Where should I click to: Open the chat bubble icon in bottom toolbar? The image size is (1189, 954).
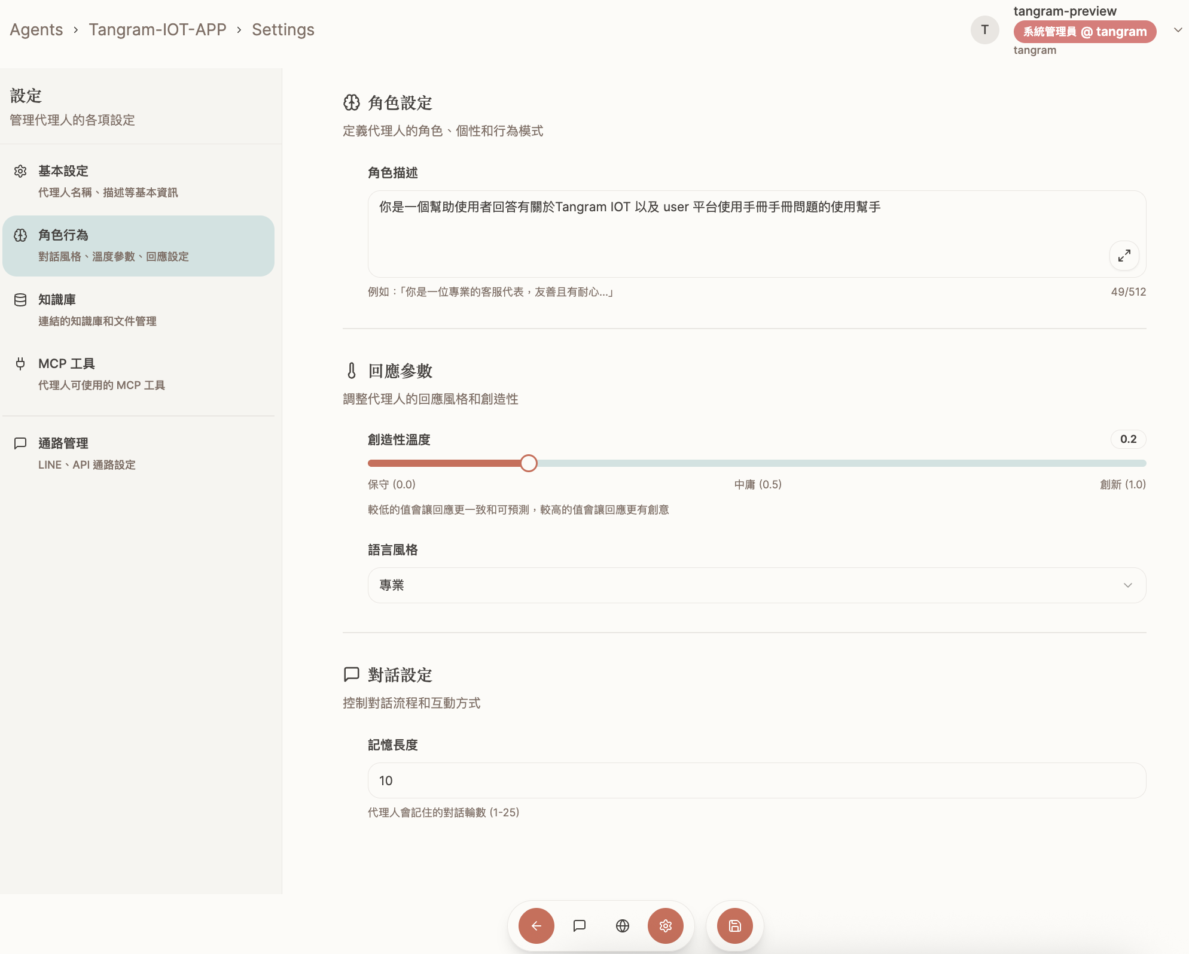click(x=579, y=926)
